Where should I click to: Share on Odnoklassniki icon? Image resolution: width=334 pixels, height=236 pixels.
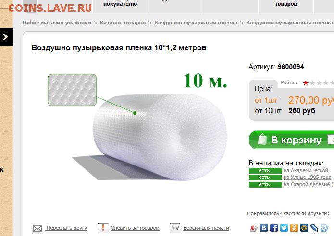(x=294, y=228)
